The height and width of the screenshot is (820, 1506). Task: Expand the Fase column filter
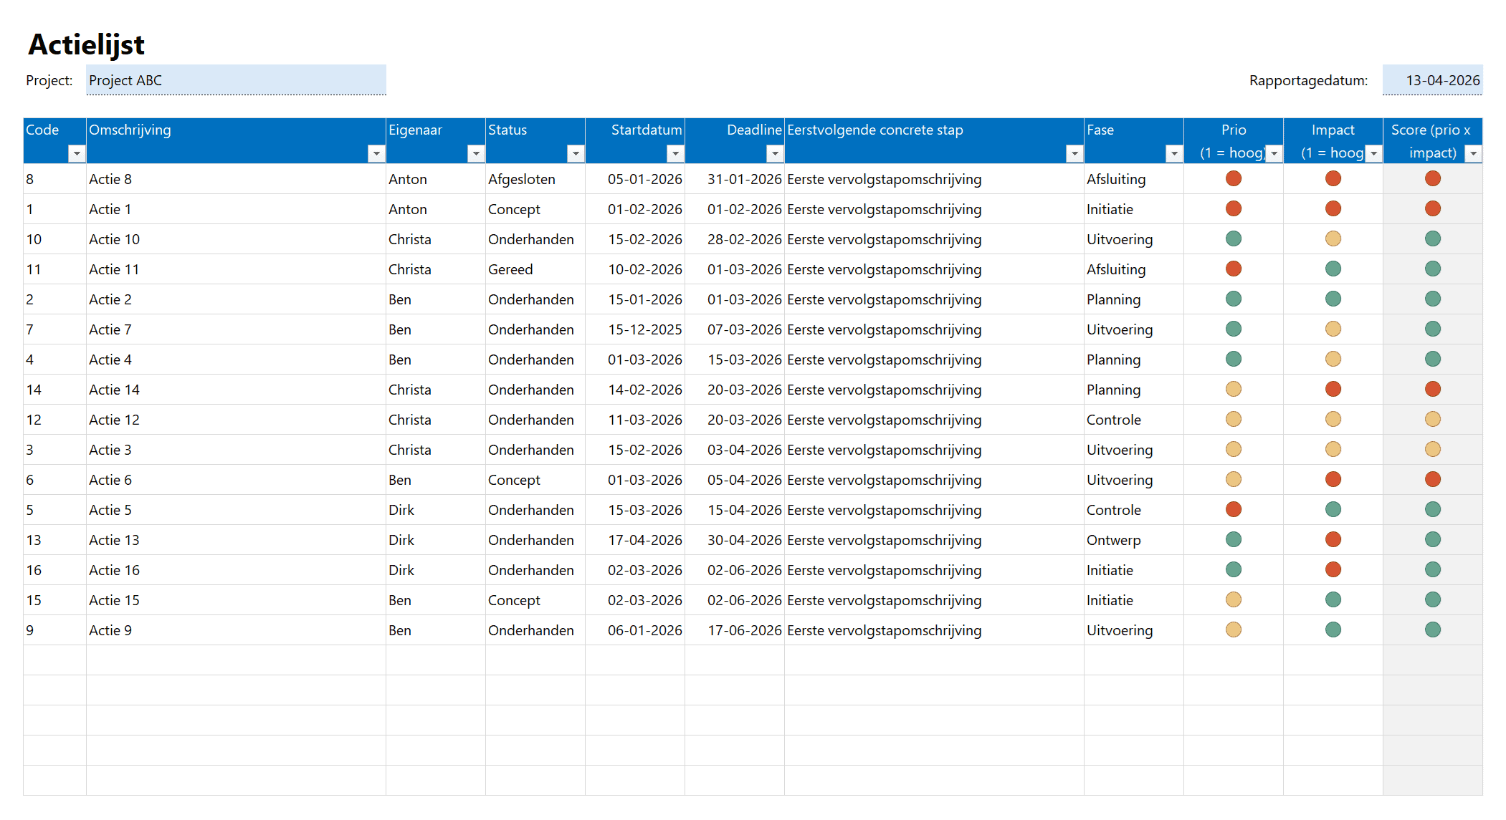point(1173,153)
